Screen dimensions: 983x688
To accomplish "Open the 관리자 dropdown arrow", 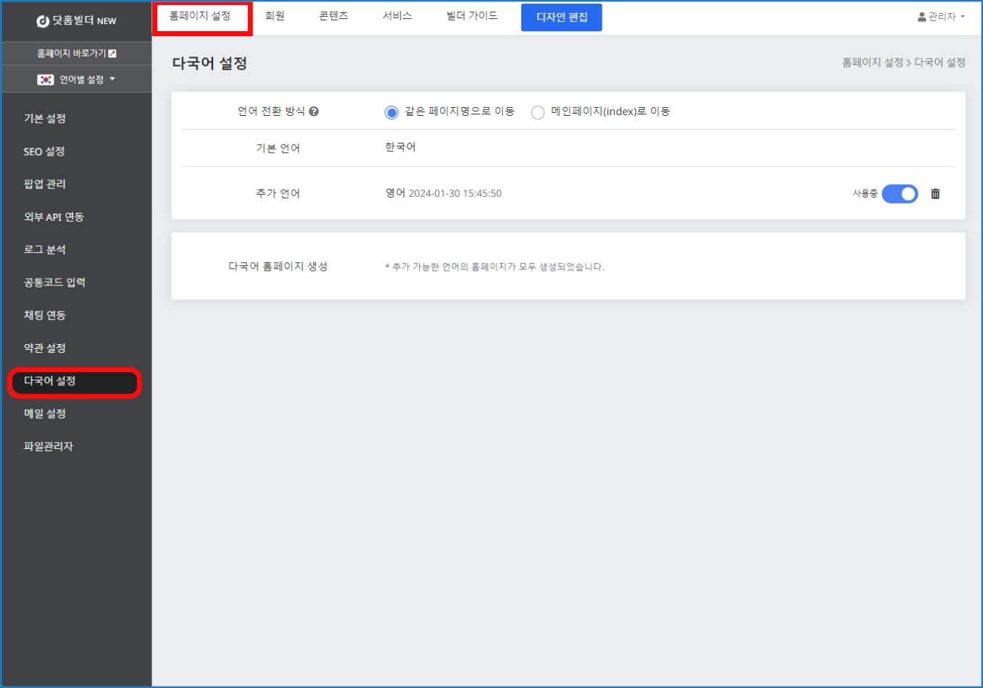I will [963, 17].
